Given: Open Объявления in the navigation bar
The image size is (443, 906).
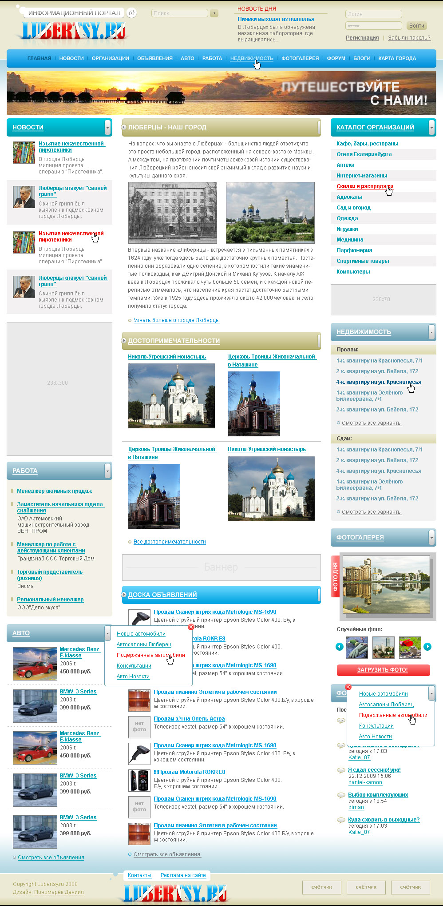Looking at the screenshot, I should click(155, 58).
